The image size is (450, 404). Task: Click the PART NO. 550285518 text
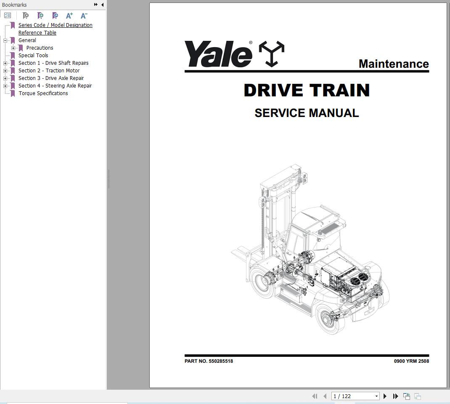[x=209, y=361]
